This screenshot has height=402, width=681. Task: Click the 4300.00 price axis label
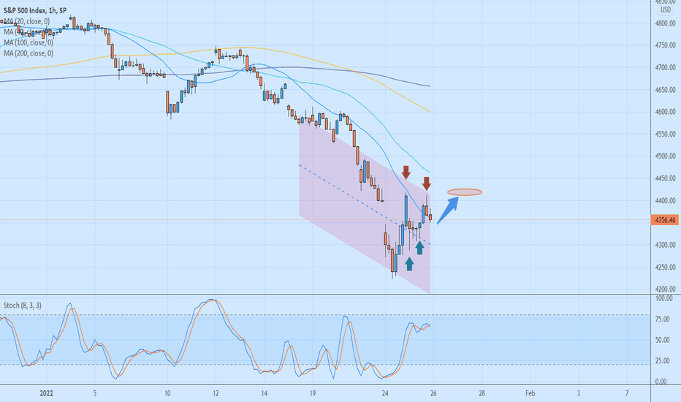click(666, 245)
